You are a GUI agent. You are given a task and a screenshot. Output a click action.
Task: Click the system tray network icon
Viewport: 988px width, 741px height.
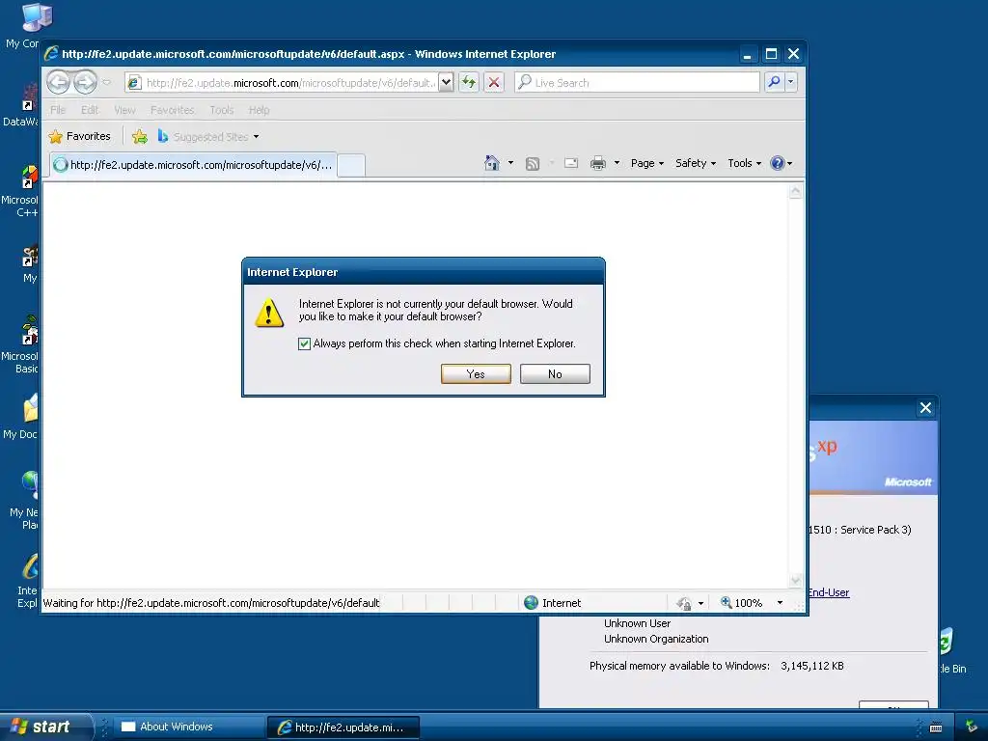coord(971,727)
